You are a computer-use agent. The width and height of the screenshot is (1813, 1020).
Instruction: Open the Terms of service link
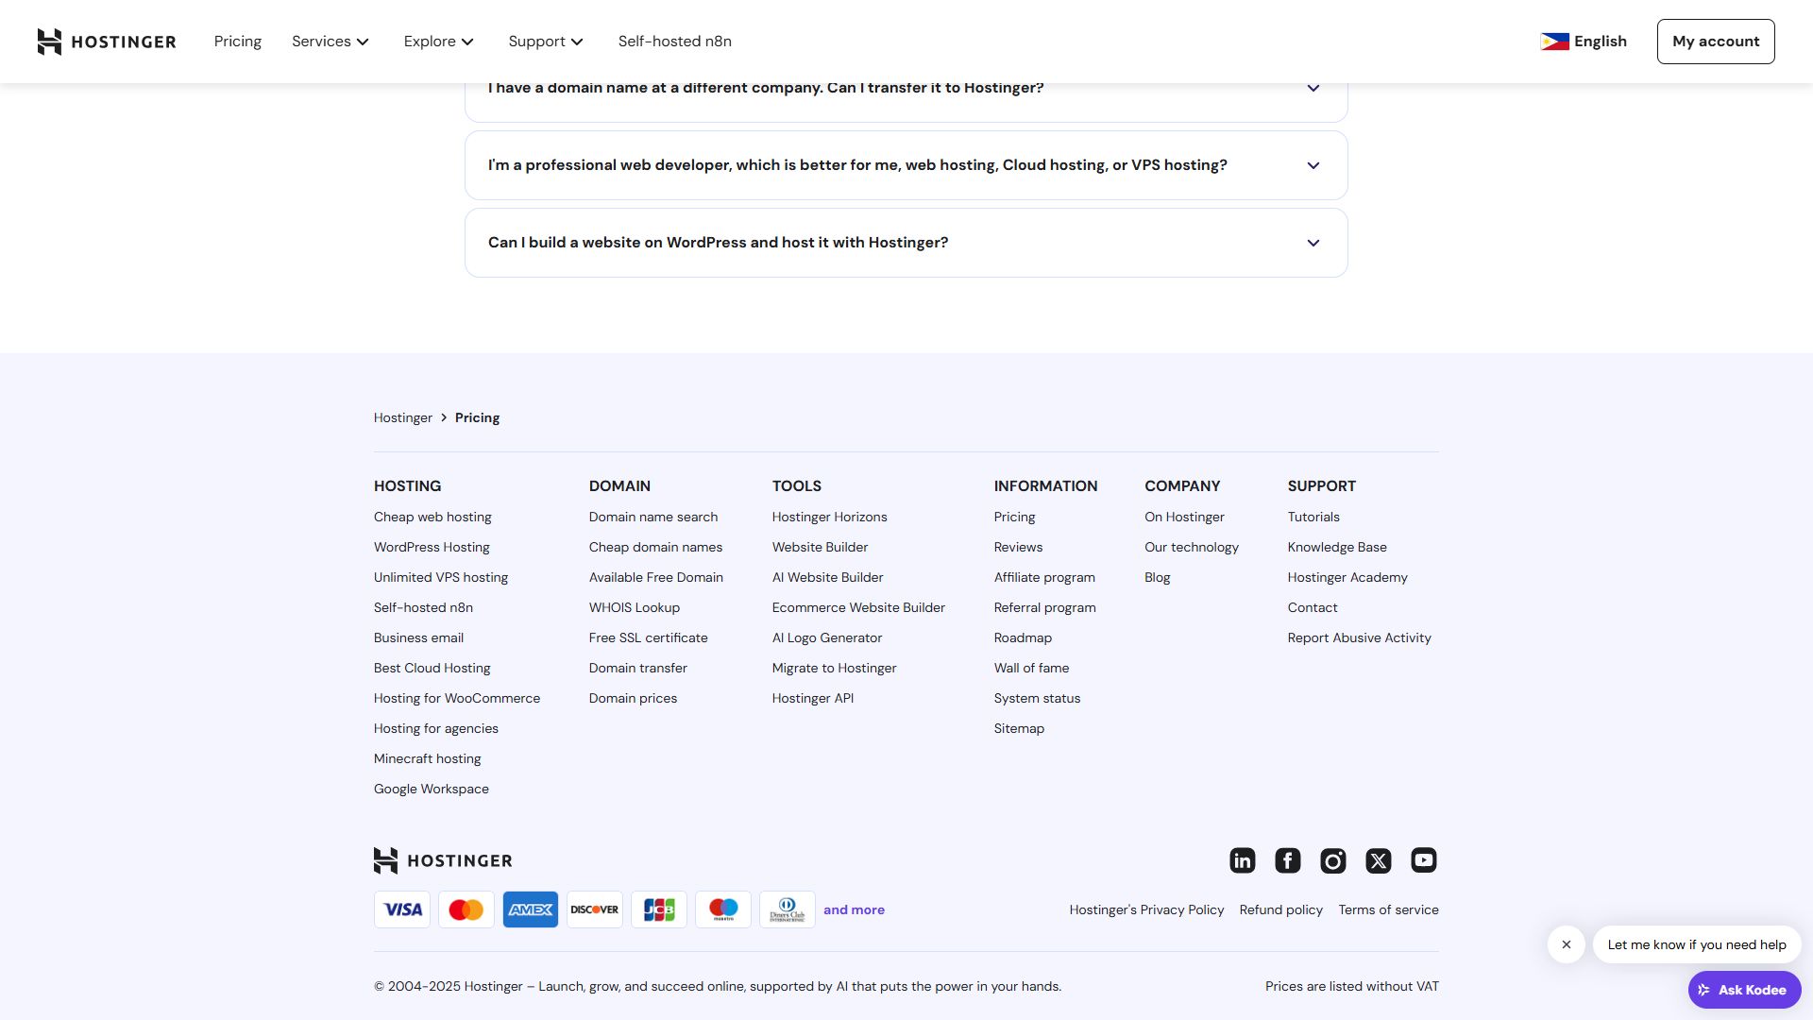tap(1388, 909)
